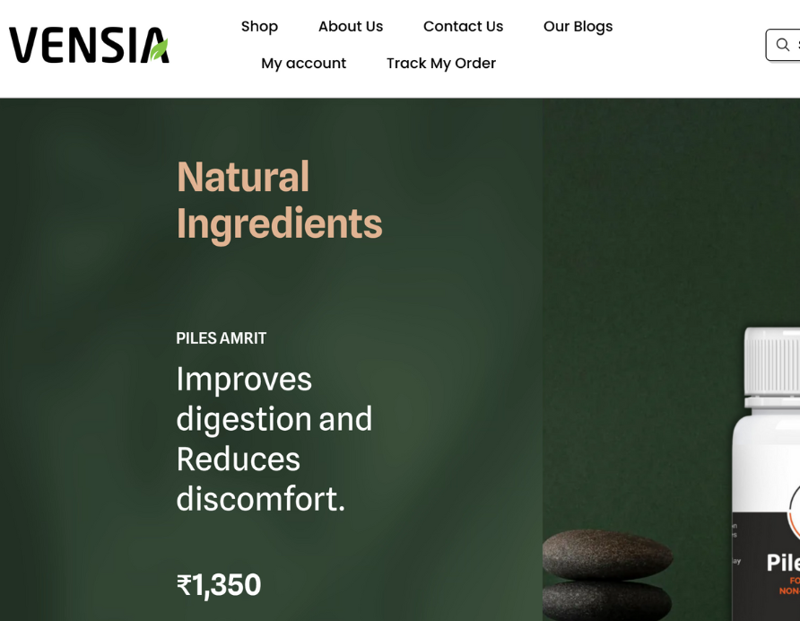Click the orange text on bottle label

coord(790,586)
